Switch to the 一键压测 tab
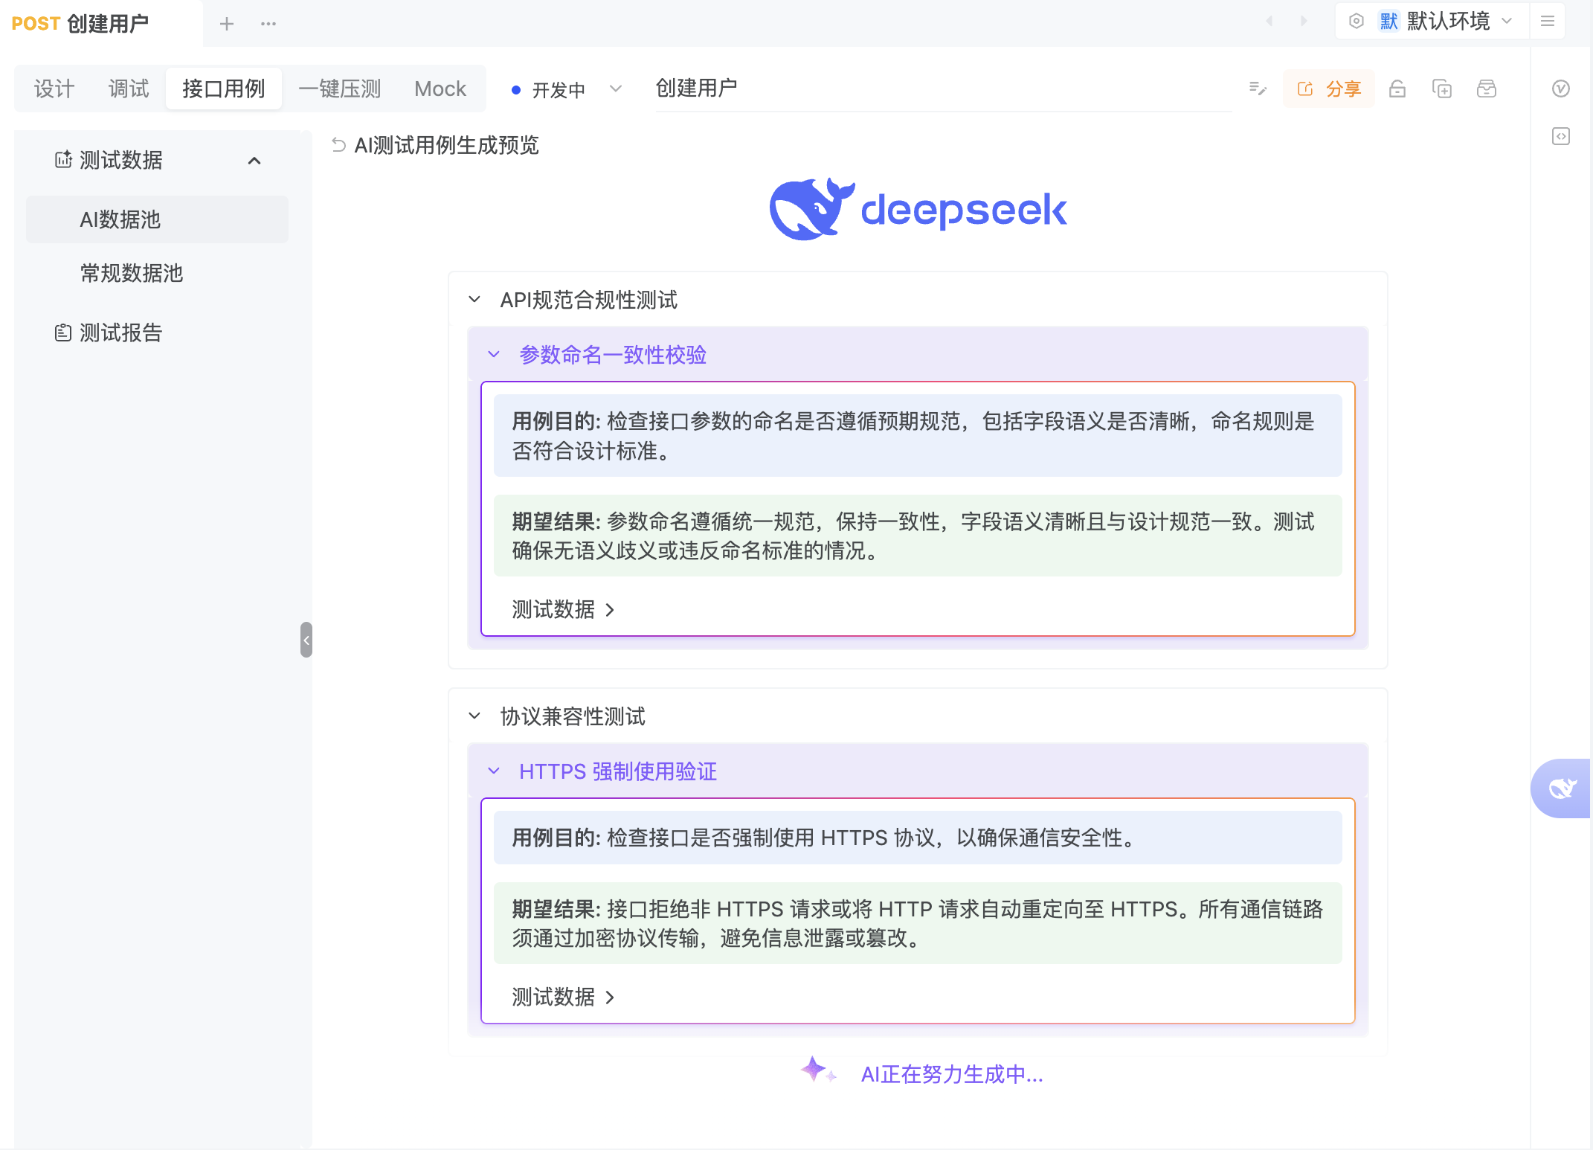This screenshot has height=1150, width=1593. (340, 89)
